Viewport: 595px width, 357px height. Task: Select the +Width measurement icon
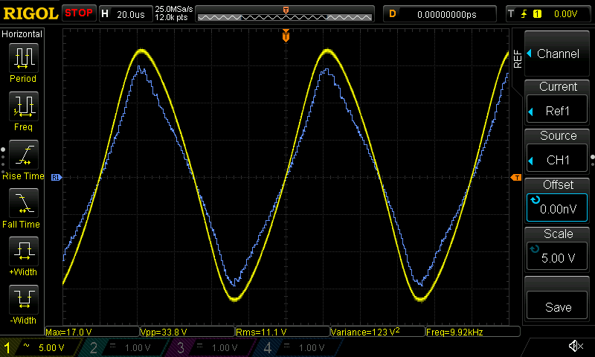coord(23,255)
